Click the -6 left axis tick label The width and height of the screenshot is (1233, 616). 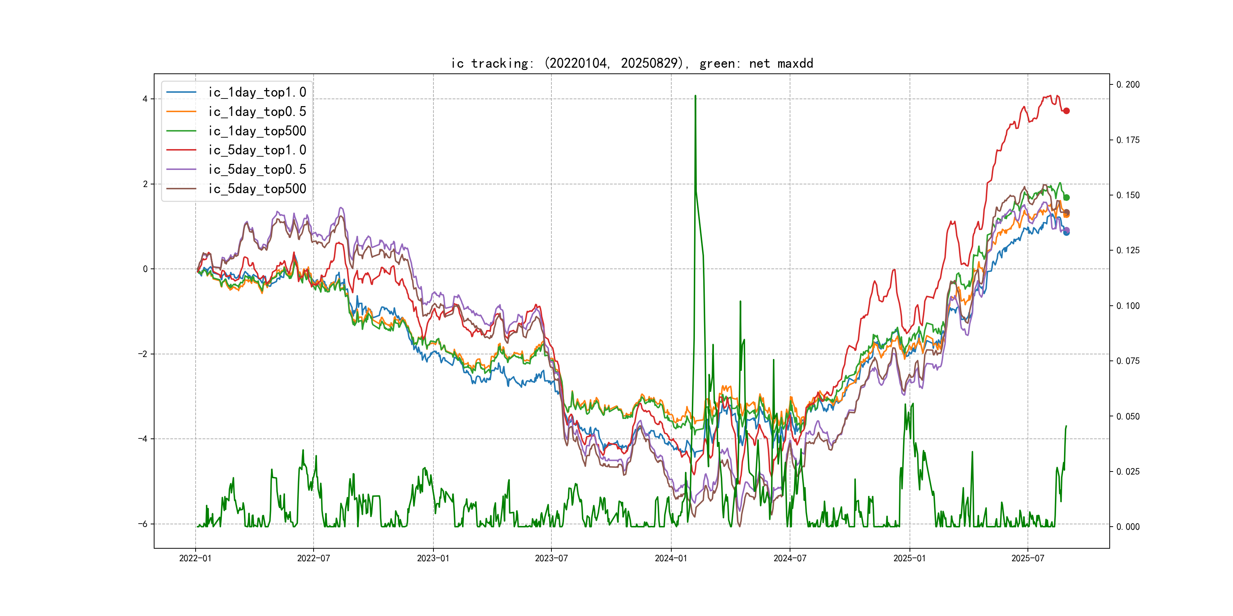pos(143,524)
